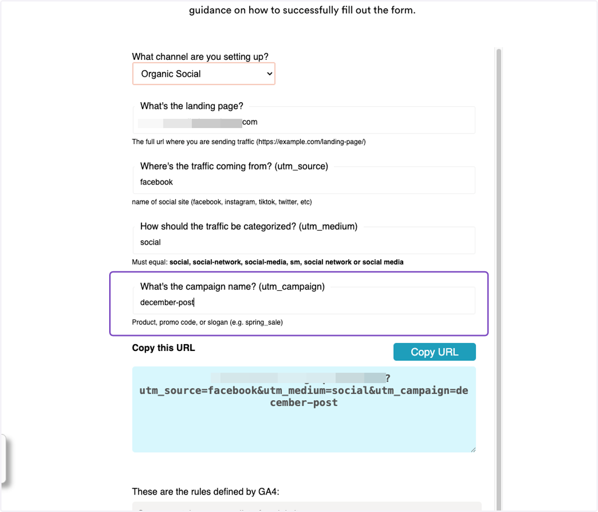Click the chevron arrow in channel selector
This screenshot has height=512, width=598.
pos(270,74)
